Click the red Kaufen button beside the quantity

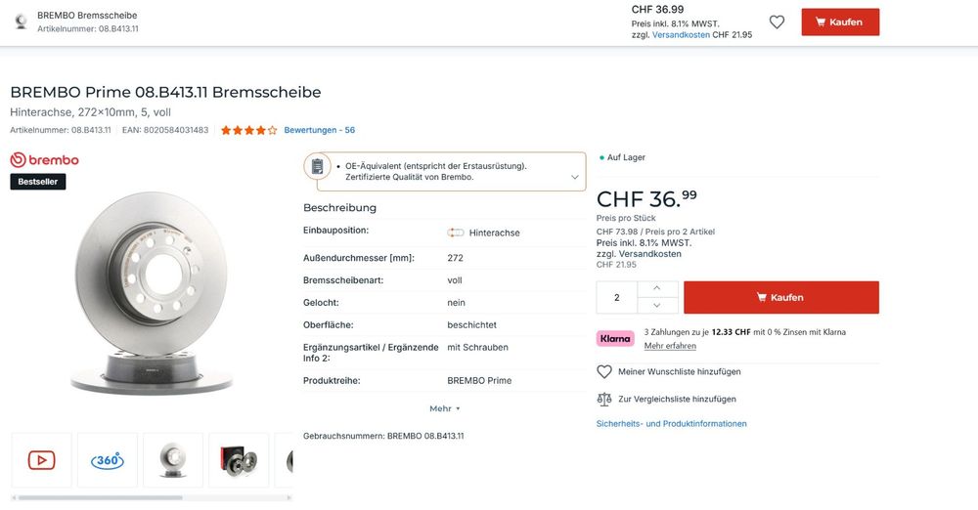coord(780,297)
